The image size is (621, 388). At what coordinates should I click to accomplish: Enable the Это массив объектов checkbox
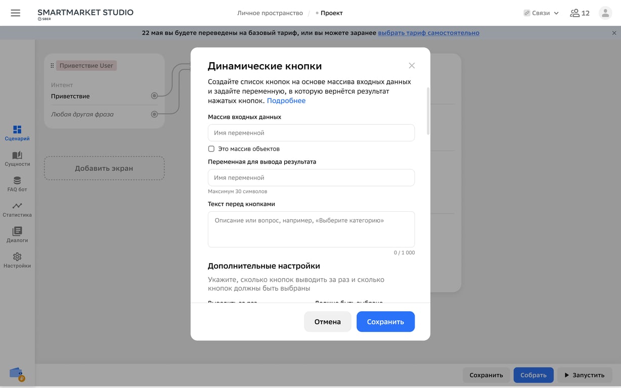(211, 149)
